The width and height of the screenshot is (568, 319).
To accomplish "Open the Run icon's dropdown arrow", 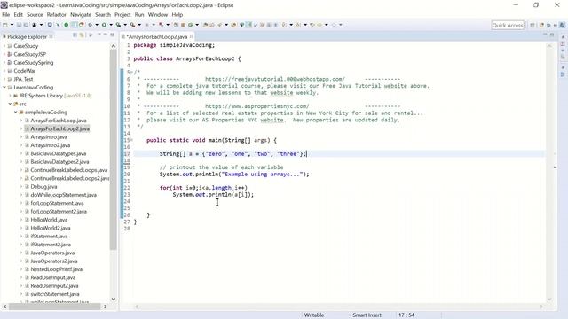I will click(x=111, y=25).
